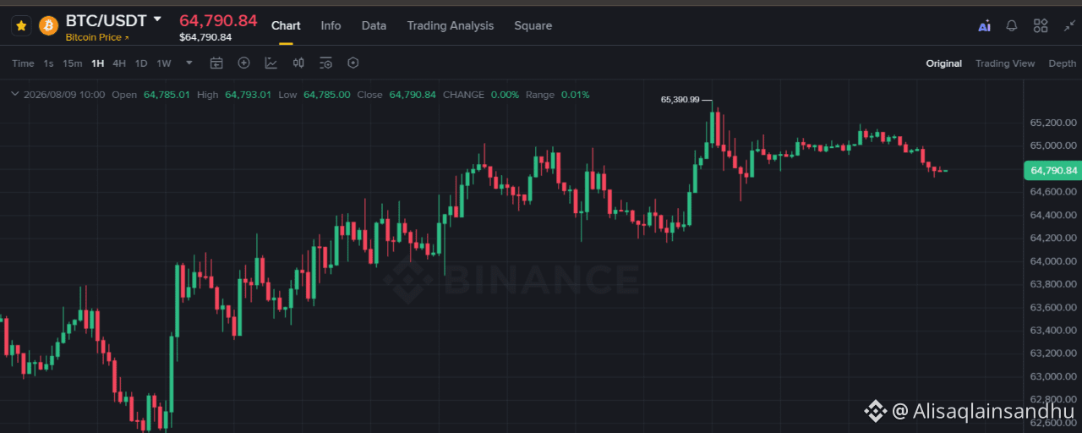The image size is (1082, 433).
Task: Click the 62,800.00 price axis label
Action: (x=1053, y=399)
